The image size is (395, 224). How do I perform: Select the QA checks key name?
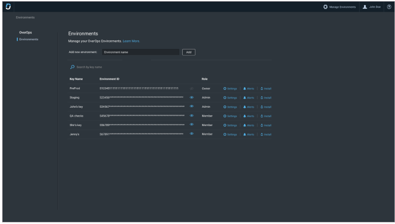tap(77, 116)
